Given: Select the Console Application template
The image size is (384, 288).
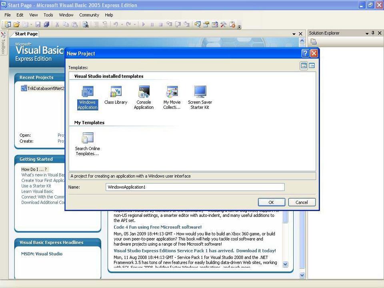Looking at the screenshot, I should pos(144,98).
